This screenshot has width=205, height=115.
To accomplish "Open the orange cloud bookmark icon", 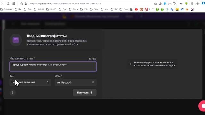I will 187,9.
